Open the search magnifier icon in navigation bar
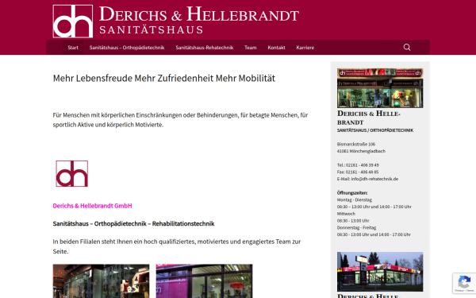 (x=407, y=47)
